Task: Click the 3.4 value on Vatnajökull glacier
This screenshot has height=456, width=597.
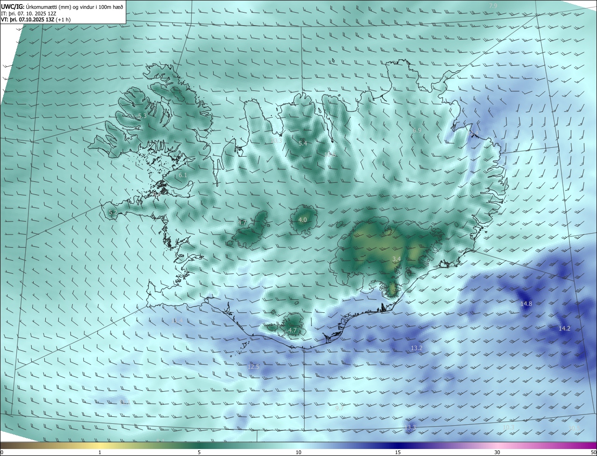Action: tap(396, 259)
